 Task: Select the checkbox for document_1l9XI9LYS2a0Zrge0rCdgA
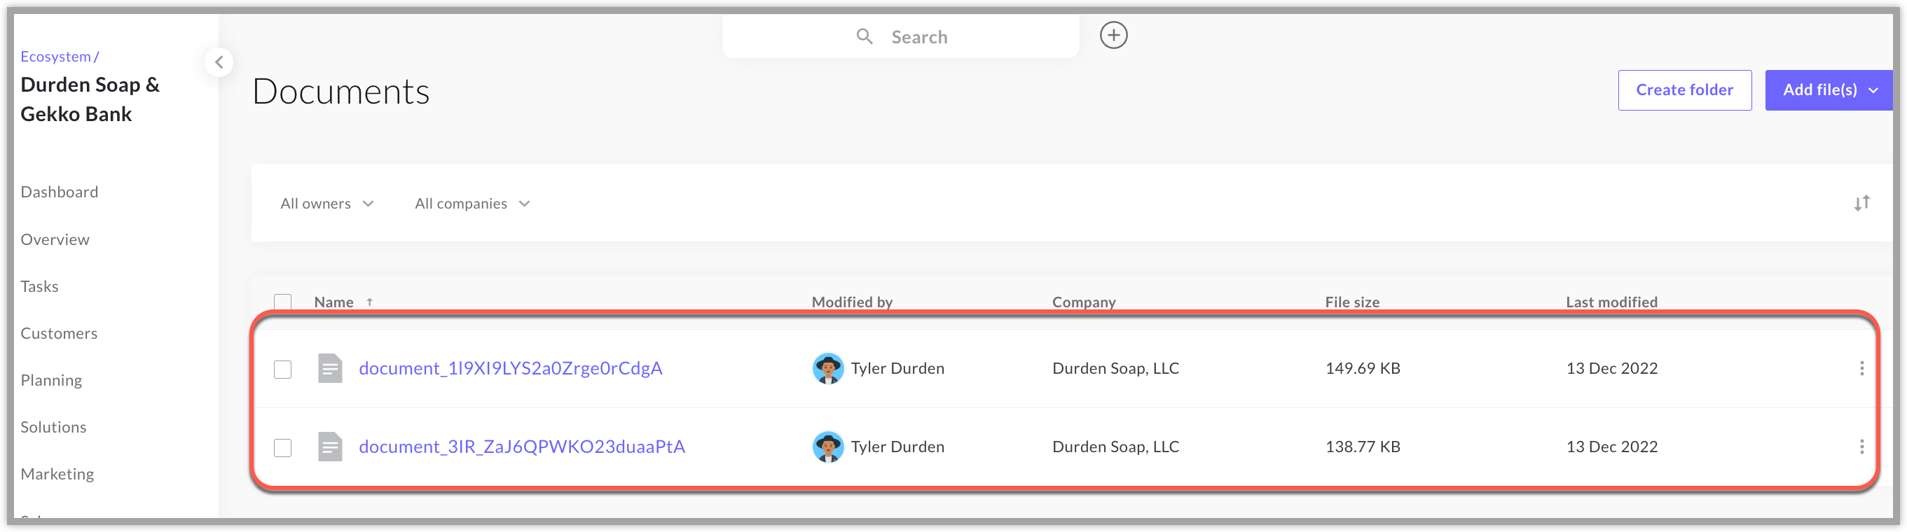pyautogui.click(x=282, y=367)
